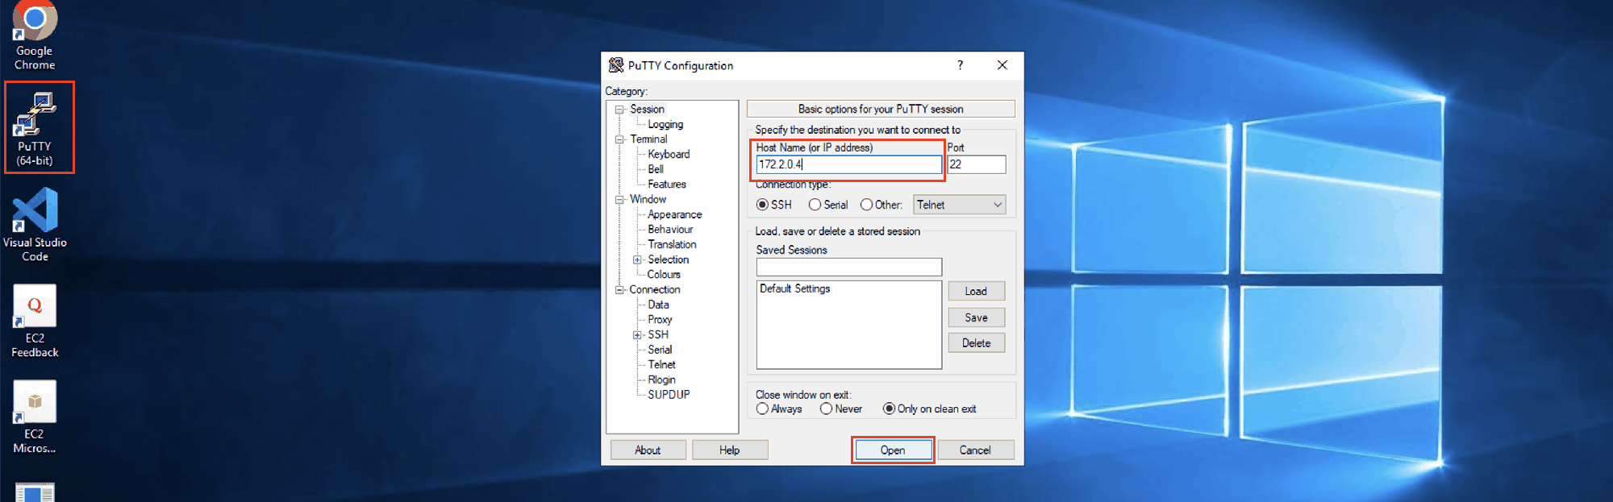Open the Behaviour settings category
The height and width of the screenshot is (502, 1613).
(670, 229)
